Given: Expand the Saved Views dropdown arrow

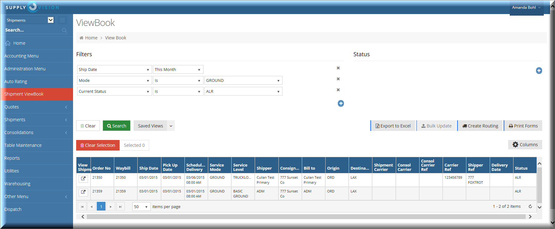Looking at the screenshot, I should tap(171, 126).
